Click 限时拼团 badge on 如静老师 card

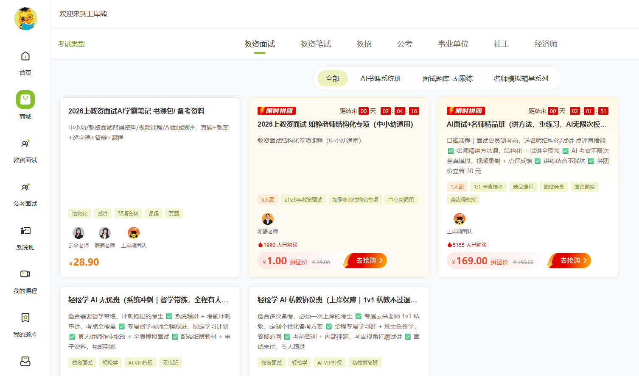277,111
